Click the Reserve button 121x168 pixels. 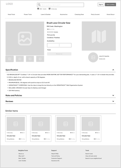[59, 54]
